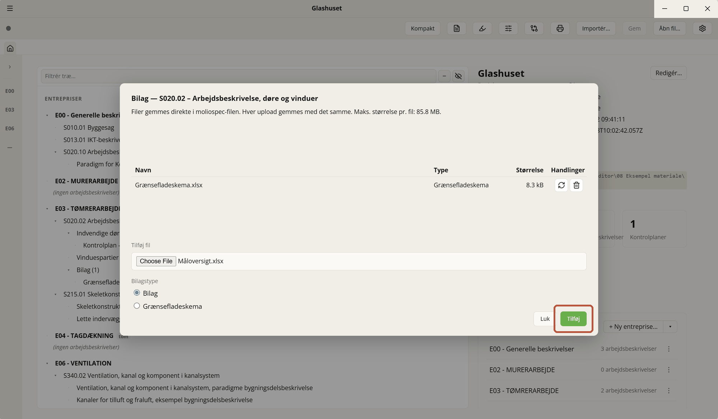Replace Grænsefladeskema.xlsx with refresh icon

[x=561, y=185]
